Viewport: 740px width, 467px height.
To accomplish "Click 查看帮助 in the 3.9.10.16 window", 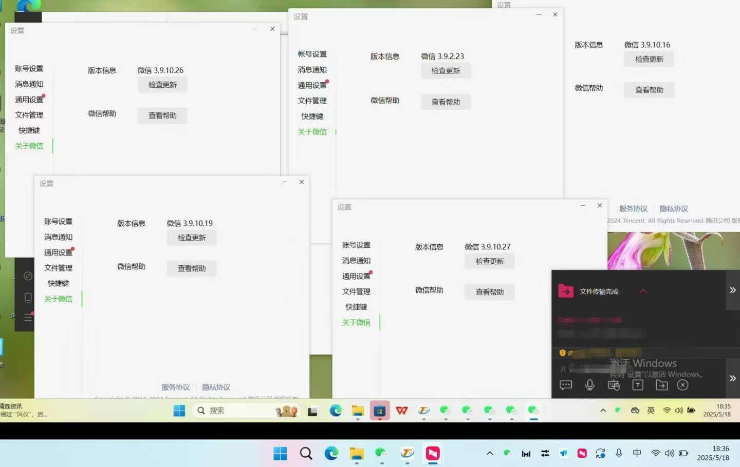I will tap(649, 90).
